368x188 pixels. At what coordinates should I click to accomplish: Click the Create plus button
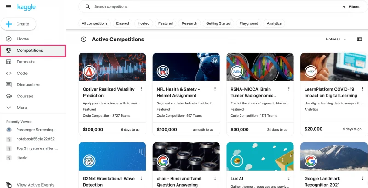pyautogui.click(x=18, y=24)
